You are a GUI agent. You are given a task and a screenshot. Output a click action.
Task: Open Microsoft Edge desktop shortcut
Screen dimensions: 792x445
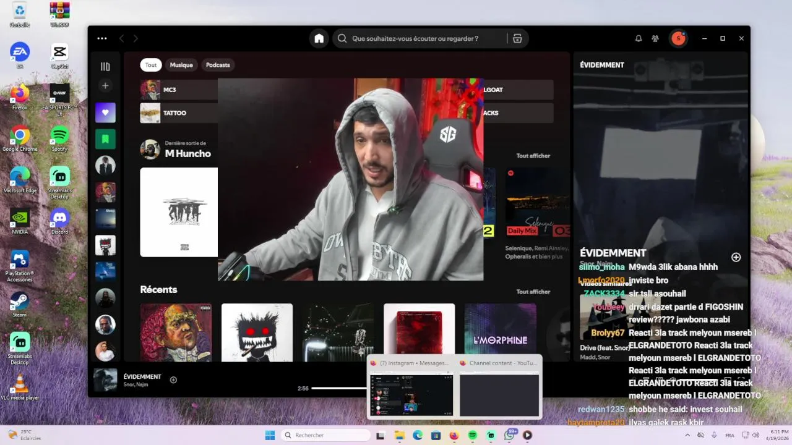click(20, 180)
